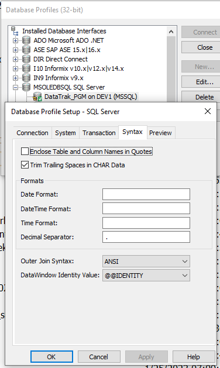220x368 pixels.
Task: Select 'Installed Database Interfaces' root text
Action: [x=64, y=31]
